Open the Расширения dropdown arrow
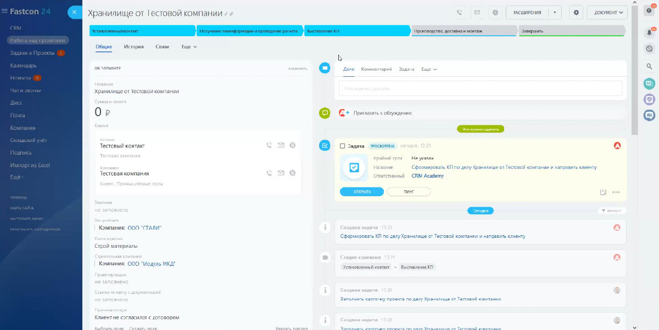 pos(555,12)
